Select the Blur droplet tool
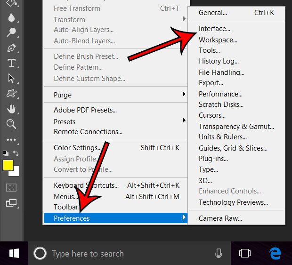Screen dimensions: 292x265 pos(11,17)
